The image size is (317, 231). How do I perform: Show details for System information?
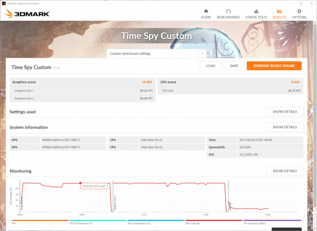click(x=284, y=127)
